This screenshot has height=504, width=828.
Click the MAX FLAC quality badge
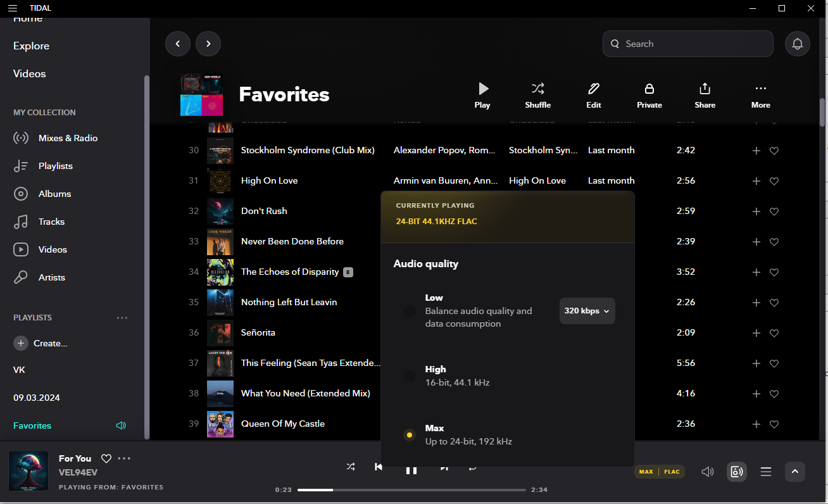pos(660,472)
